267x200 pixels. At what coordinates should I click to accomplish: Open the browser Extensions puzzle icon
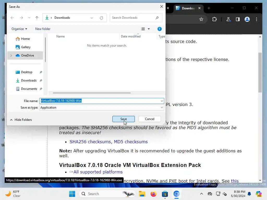[214, 19]
